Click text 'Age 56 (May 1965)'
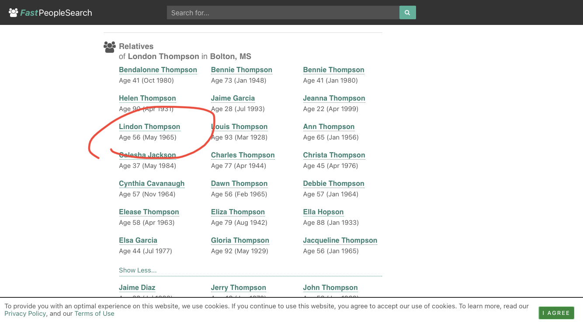Screen dimensions: 583x328 148,137
